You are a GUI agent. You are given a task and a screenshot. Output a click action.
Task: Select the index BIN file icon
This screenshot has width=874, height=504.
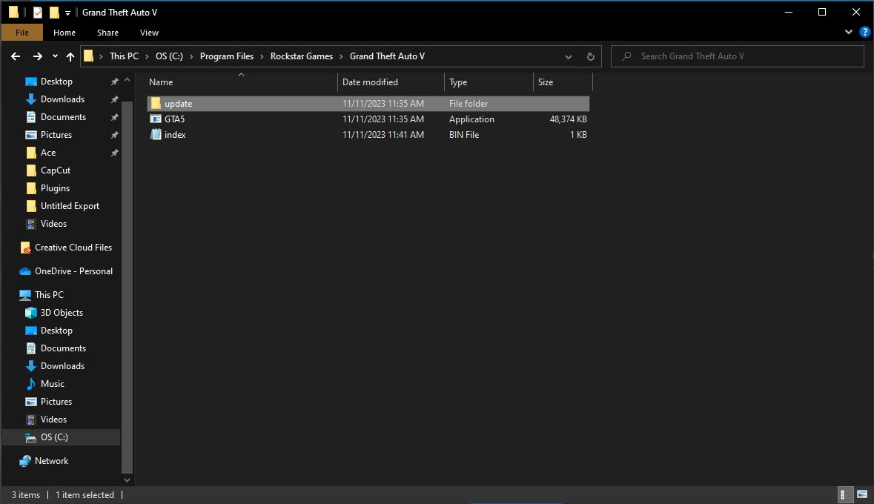point(156,134)
